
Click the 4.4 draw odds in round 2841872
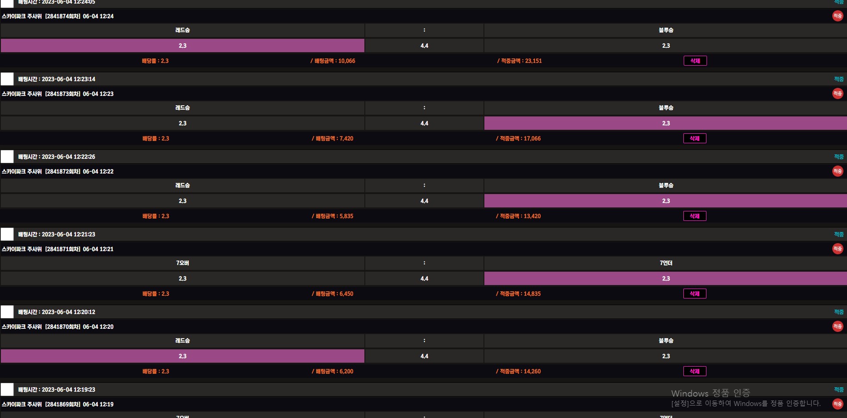[x=424, y=201]
